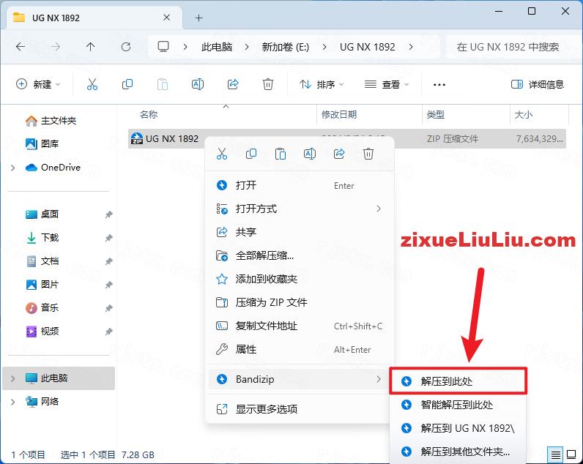Viewport: 583px width, 464px height.
Task: Open the toolbar more options ellipsis
Action: pos(439,85)
